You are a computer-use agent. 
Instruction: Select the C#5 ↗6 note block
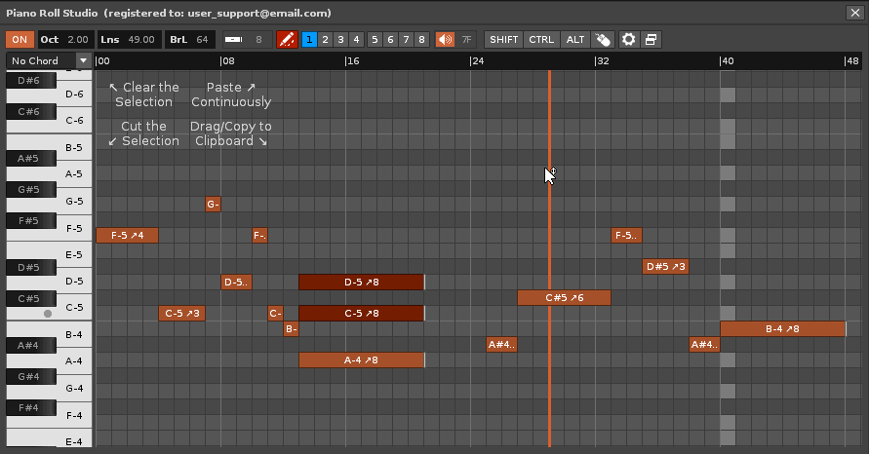pos(564,298)
